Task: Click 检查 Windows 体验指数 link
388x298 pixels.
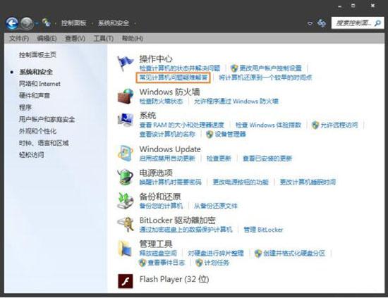Action: click(x=268, y=125)
